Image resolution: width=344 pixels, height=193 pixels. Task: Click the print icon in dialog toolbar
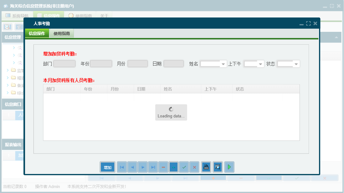click(x=206, y=167)
